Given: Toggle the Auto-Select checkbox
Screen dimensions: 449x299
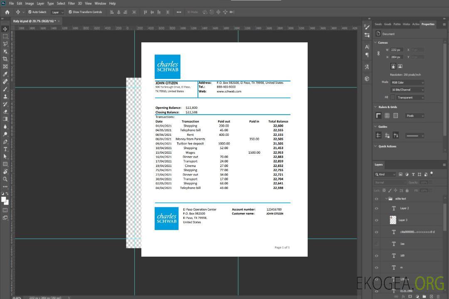Looking at the screenshot, I should pyautogui.click(x=30, y=12).
